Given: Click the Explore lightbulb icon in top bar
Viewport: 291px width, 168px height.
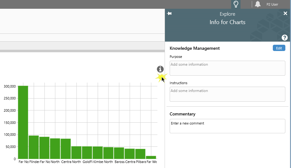Looking at the screenshot, I should [236, 4].
